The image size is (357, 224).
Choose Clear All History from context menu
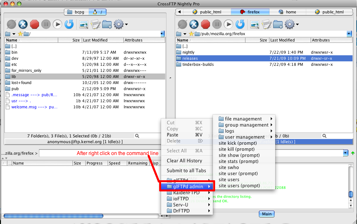pyautogui.click(x=187, y=161)
